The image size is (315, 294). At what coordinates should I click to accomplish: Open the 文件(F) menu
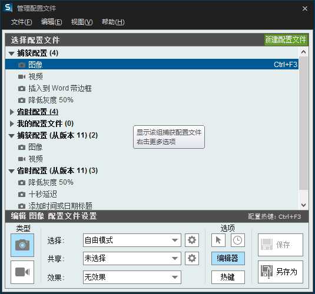(21, 22)
